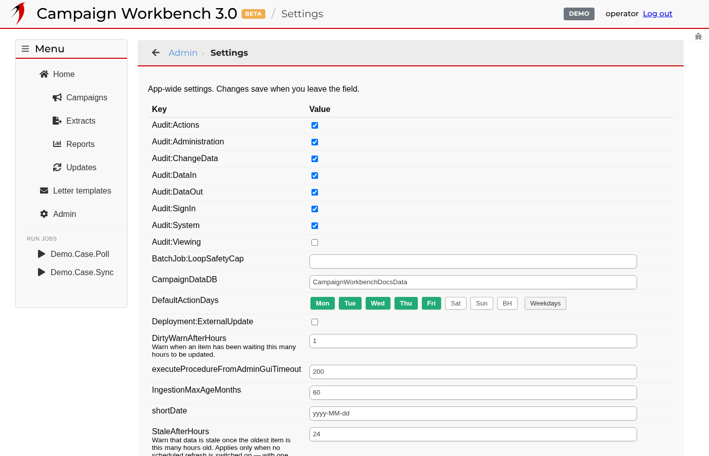Disable the Audit:System checkbox

[314, 225]
